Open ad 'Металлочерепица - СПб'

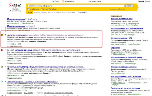pos(121,38)
